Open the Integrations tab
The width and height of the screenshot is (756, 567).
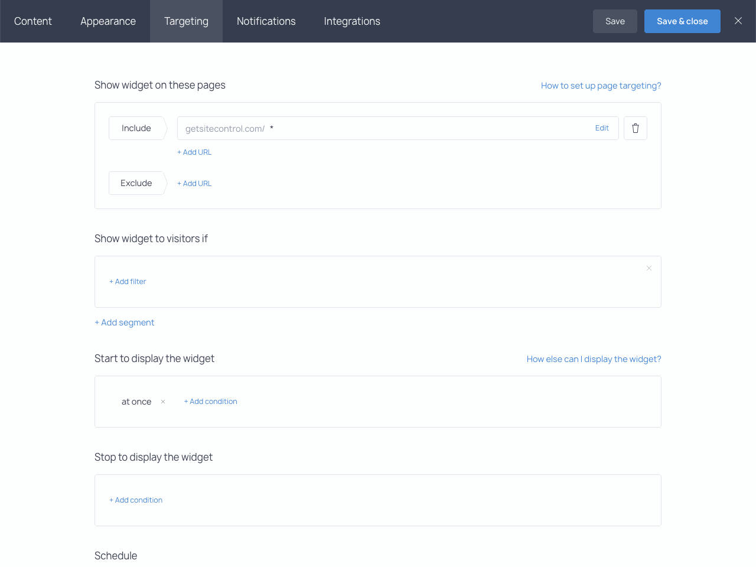pos(351,21)
